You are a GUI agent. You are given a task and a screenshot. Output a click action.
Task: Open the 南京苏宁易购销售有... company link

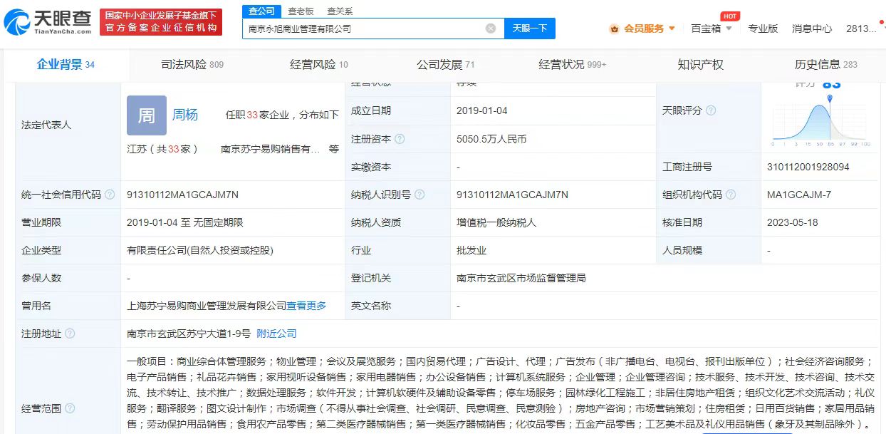point(271,149)
